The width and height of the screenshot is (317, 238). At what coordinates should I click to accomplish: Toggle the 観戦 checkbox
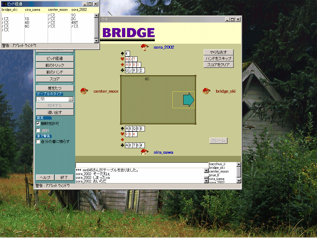38,130
